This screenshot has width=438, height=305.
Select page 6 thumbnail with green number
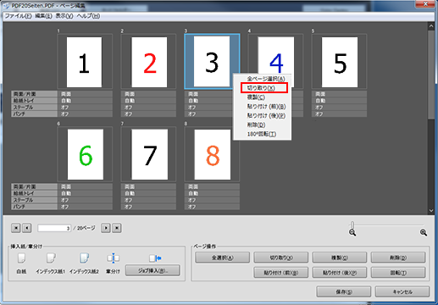86,154
